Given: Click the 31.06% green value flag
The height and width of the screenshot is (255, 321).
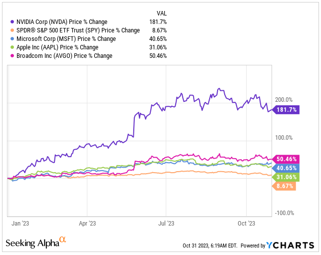Looking at the screenshot, I should tap(286, 177).
